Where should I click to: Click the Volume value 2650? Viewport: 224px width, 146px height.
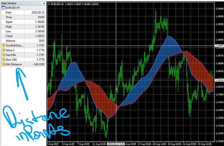click(42, 41)
